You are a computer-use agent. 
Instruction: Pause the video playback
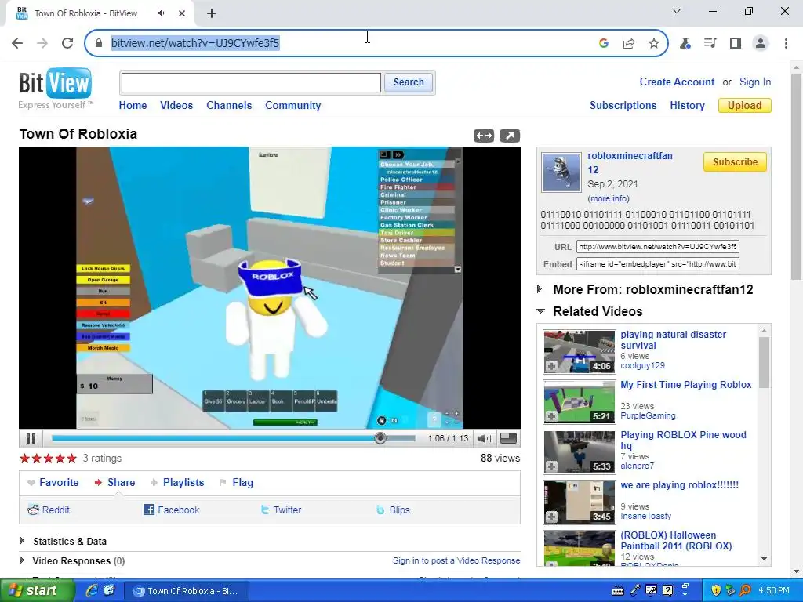(x=31, y=438)
